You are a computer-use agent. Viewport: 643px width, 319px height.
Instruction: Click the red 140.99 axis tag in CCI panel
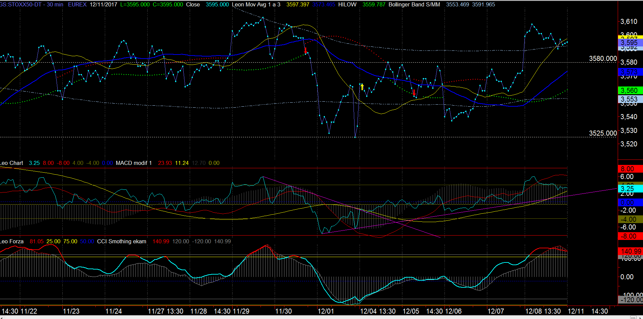pyautogui.click(x=630, y=251)
